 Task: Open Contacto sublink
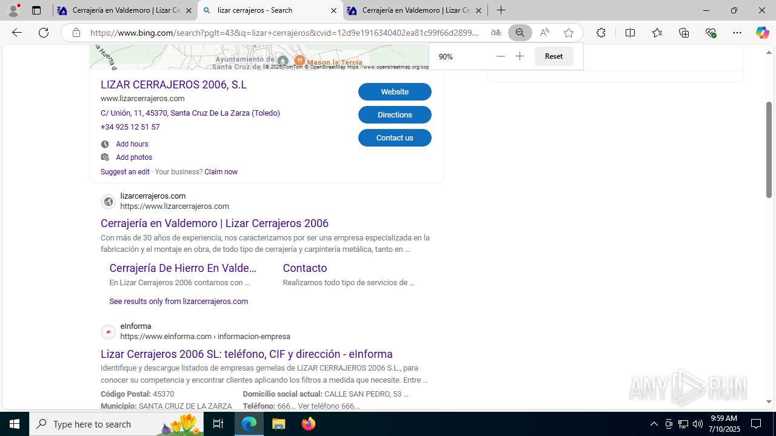[x=305, y=268]
